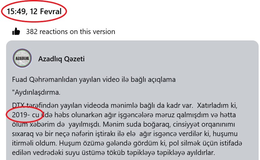Viewport: 260px width, 160px height.
Task: Click the word "Fevral" in the date
Action: [x=51, y=11]
